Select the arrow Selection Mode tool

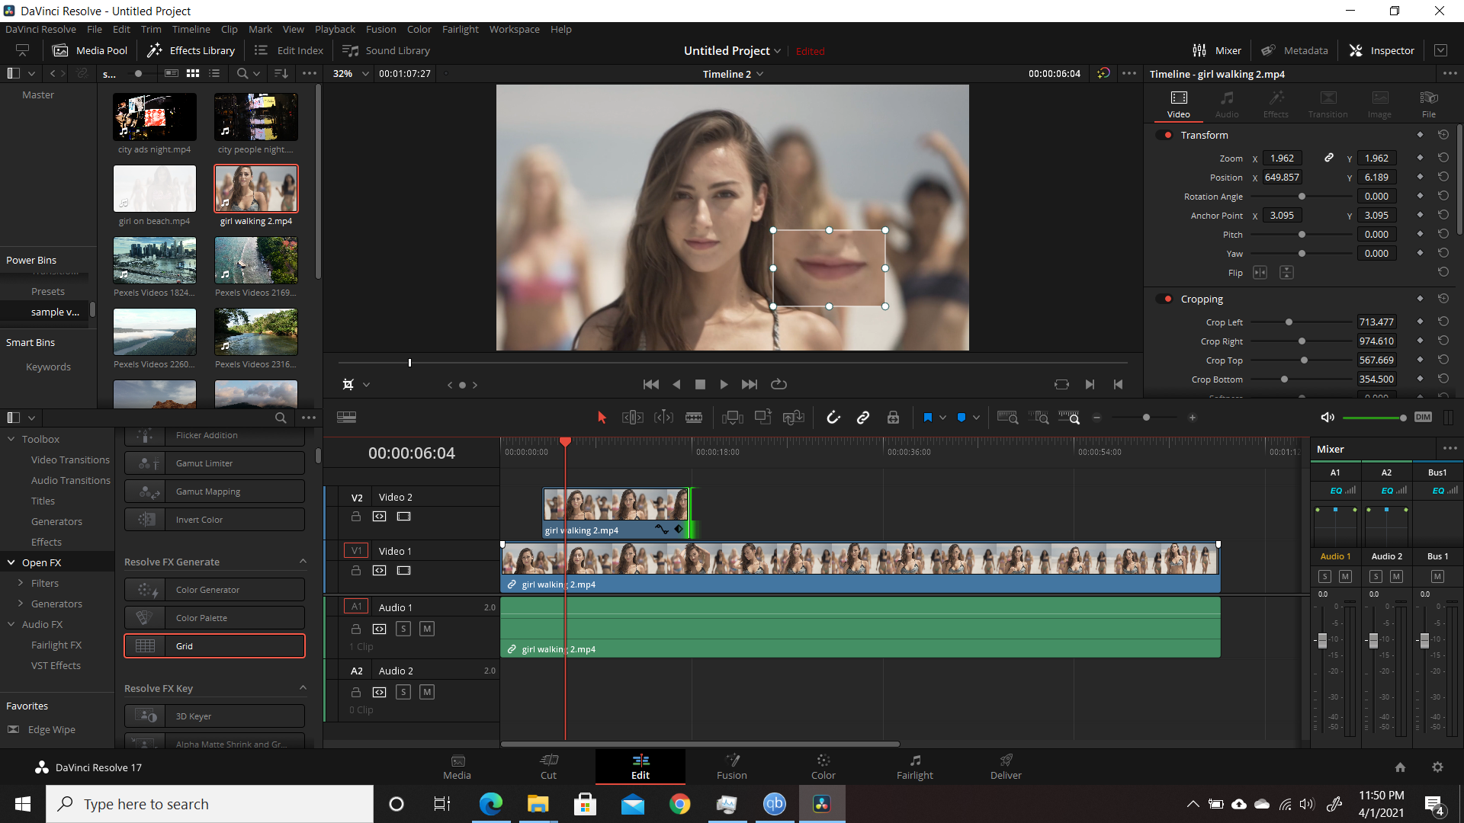tap(602, 418)
